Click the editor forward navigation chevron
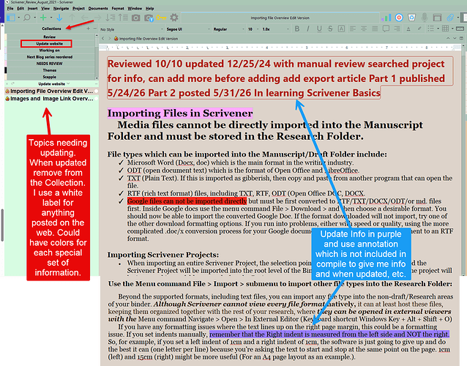467x366 pixels. [109, 38]
